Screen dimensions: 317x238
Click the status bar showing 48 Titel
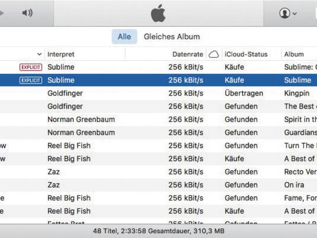pyautogui.click(x=158, y=231)
